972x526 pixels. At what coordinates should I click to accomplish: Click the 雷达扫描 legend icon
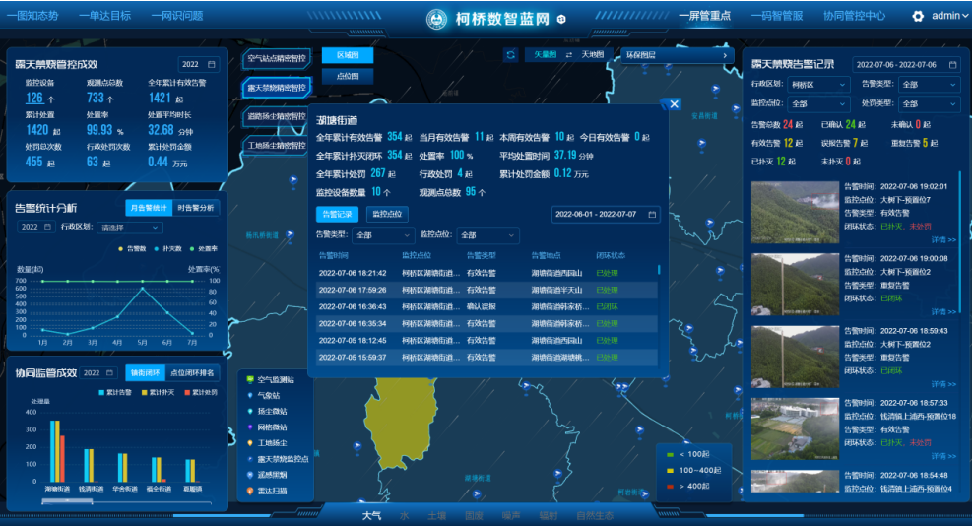pos(250,491)
